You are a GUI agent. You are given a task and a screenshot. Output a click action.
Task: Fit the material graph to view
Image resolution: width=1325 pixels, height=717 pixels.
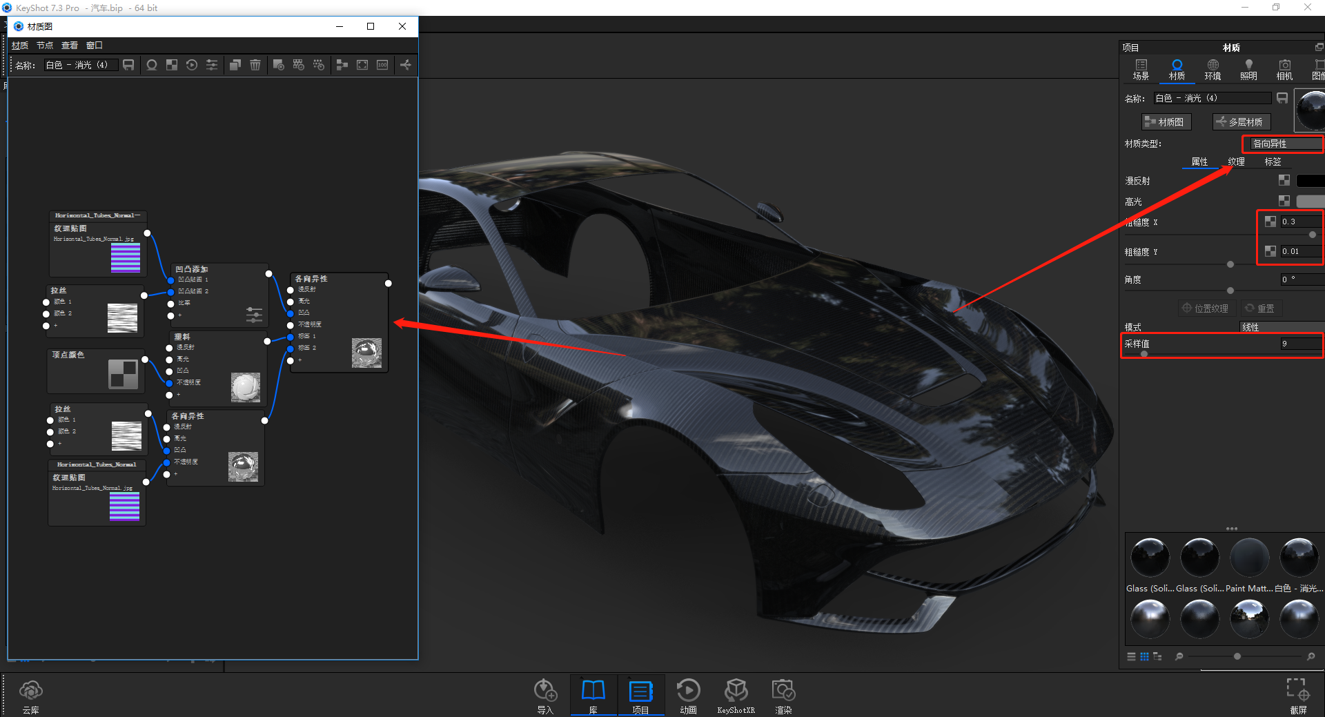[x=362, y=65]
